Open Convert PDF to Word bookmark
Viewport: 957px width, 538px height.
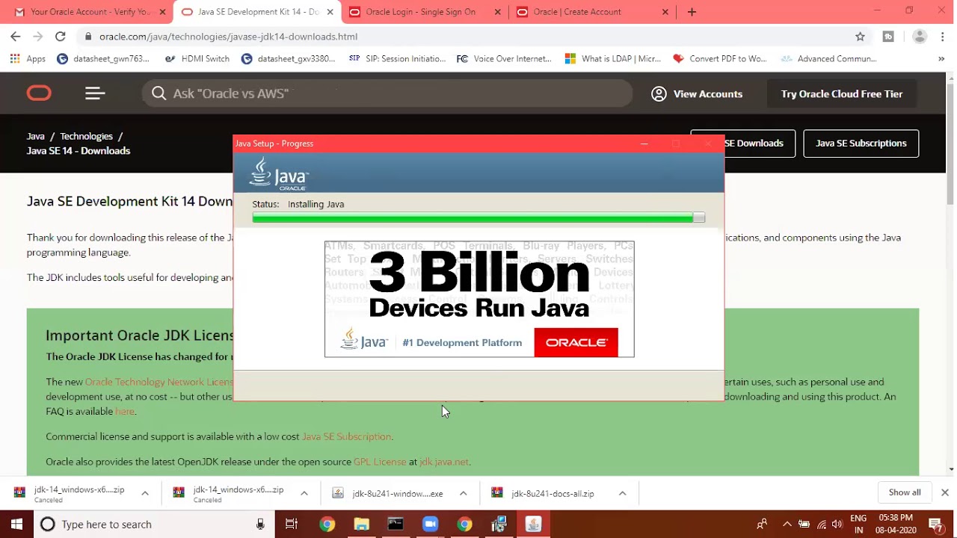coord(719,58)
